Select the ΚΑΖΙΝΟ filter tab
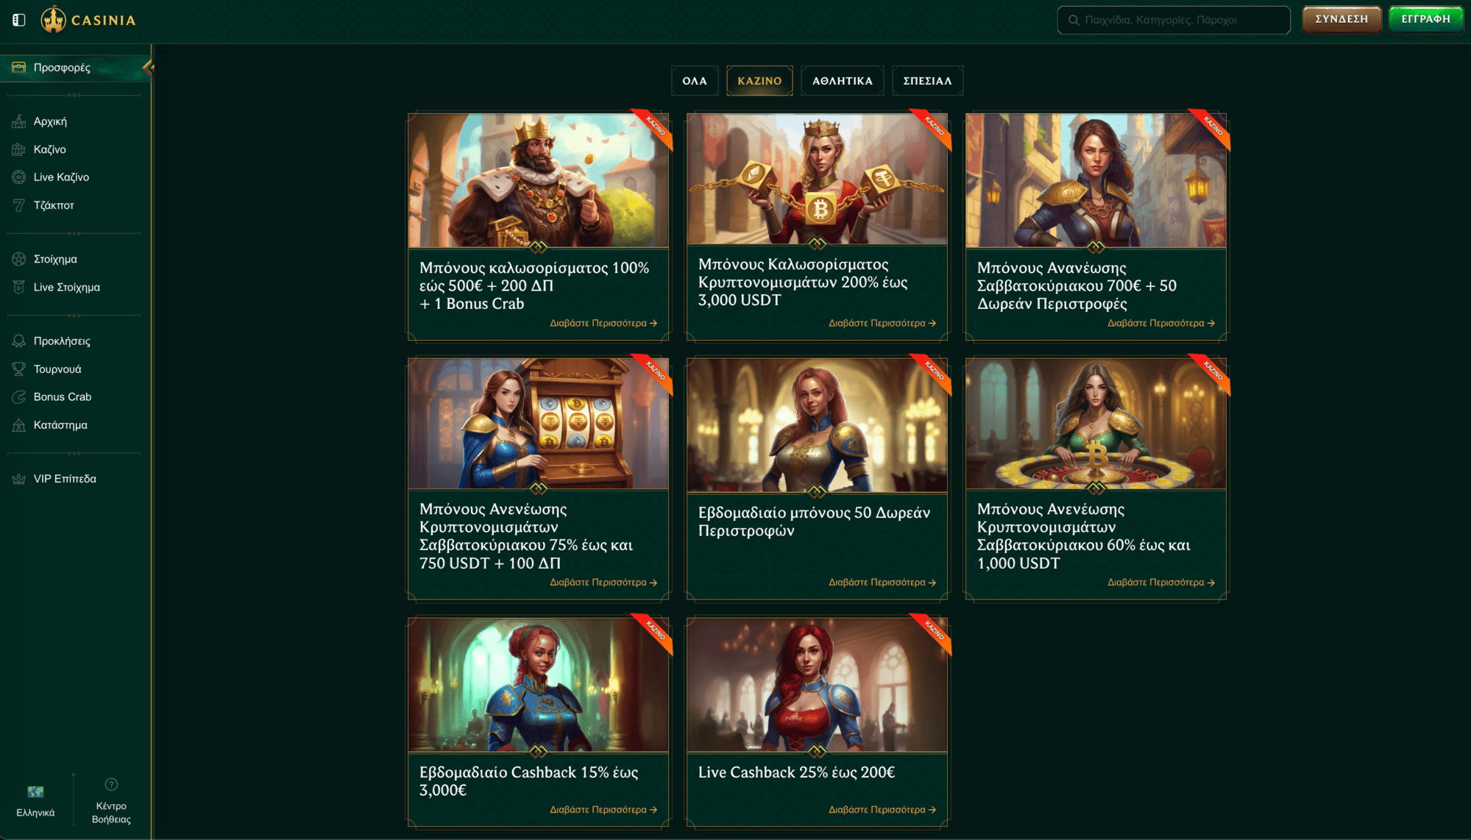 pyautogui.click(x=759, y=81)
